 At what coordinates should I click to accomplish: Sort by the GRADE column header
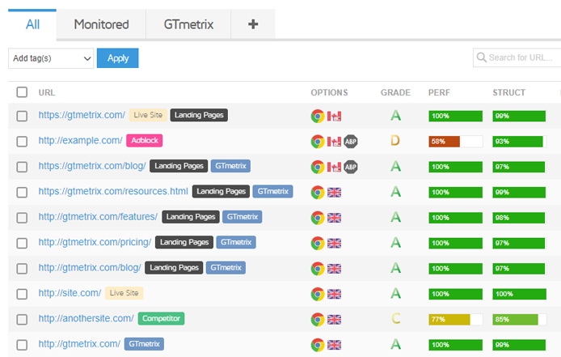pos(395,92)
